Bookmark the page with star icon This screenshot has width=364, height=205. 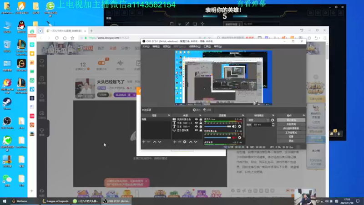point(72,38)
